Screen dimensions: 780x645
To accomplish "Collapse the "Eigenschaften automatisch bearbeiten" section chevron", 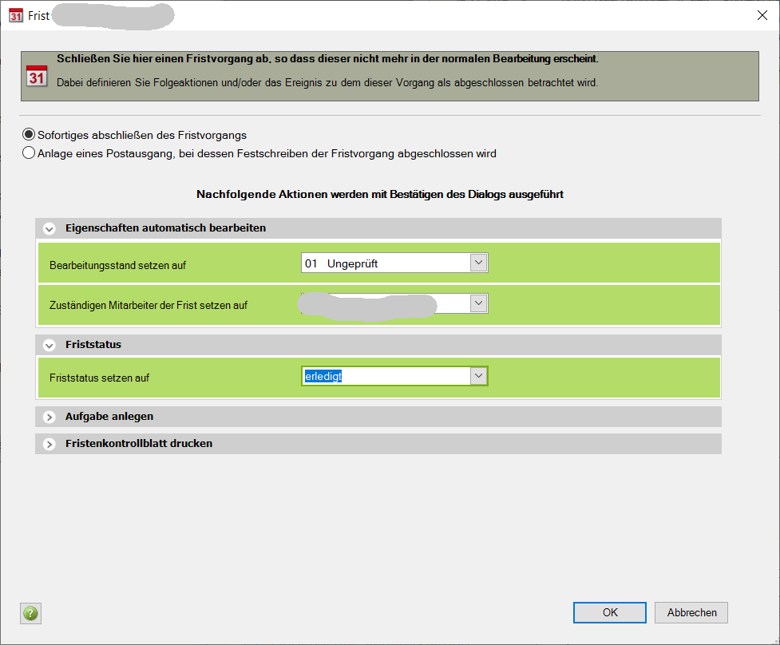I will 49,228.
